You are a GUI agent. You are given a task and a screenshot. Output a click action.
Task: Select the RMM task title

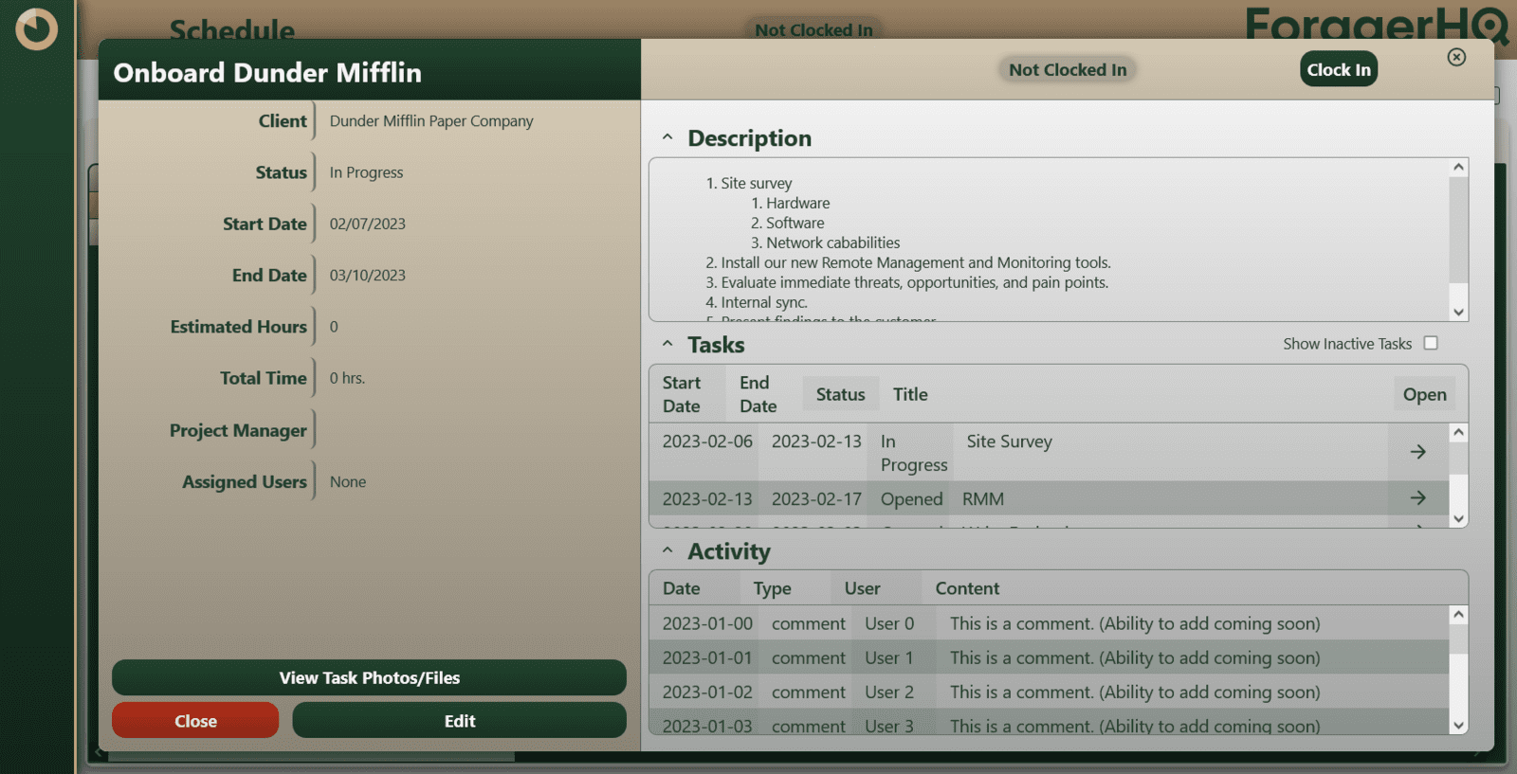(982, 499)
